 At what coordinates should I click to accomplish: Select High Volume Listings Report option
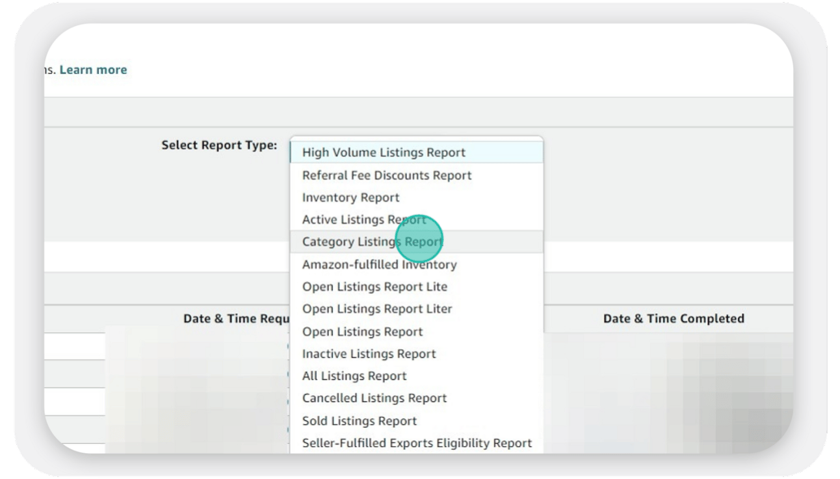point(416,153)
